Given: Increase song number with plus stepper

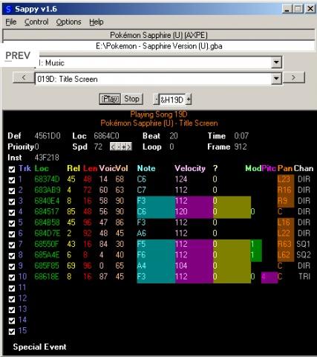Looking at the screenshot, I should 189,100.
